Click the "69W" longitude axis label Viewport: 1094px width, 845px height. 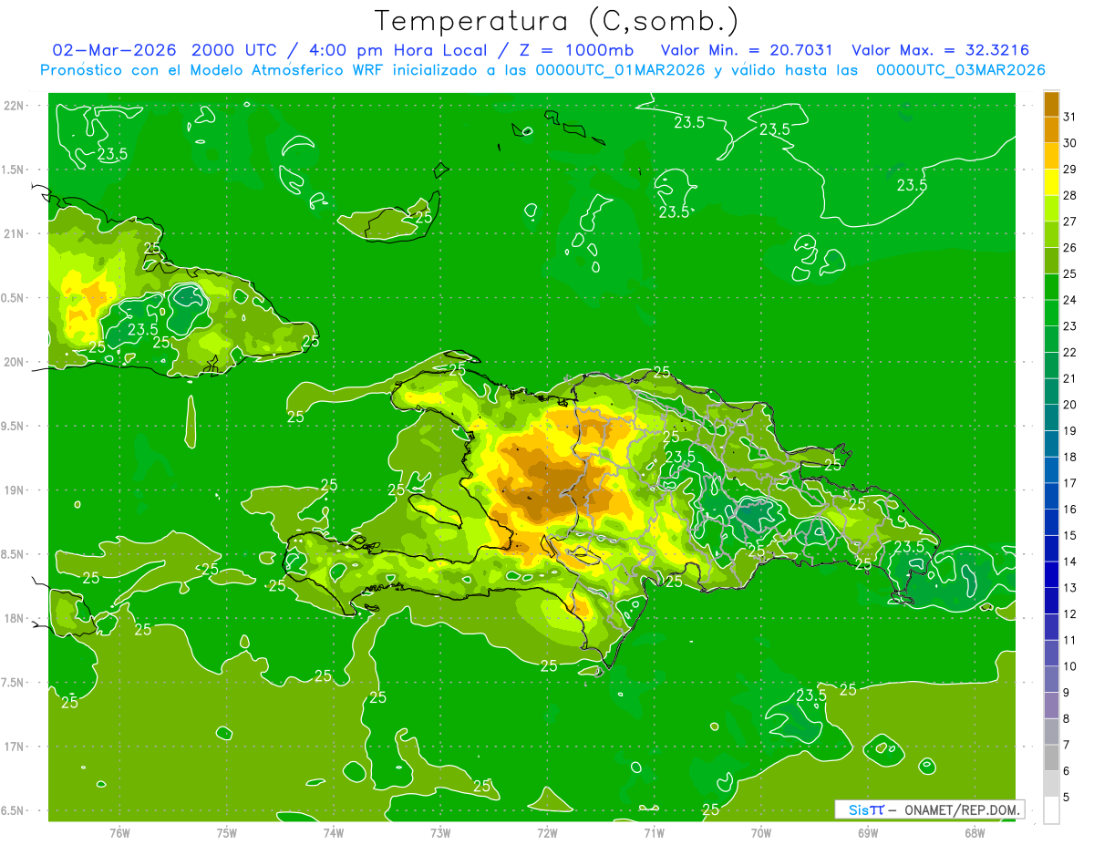pos(868,832)
